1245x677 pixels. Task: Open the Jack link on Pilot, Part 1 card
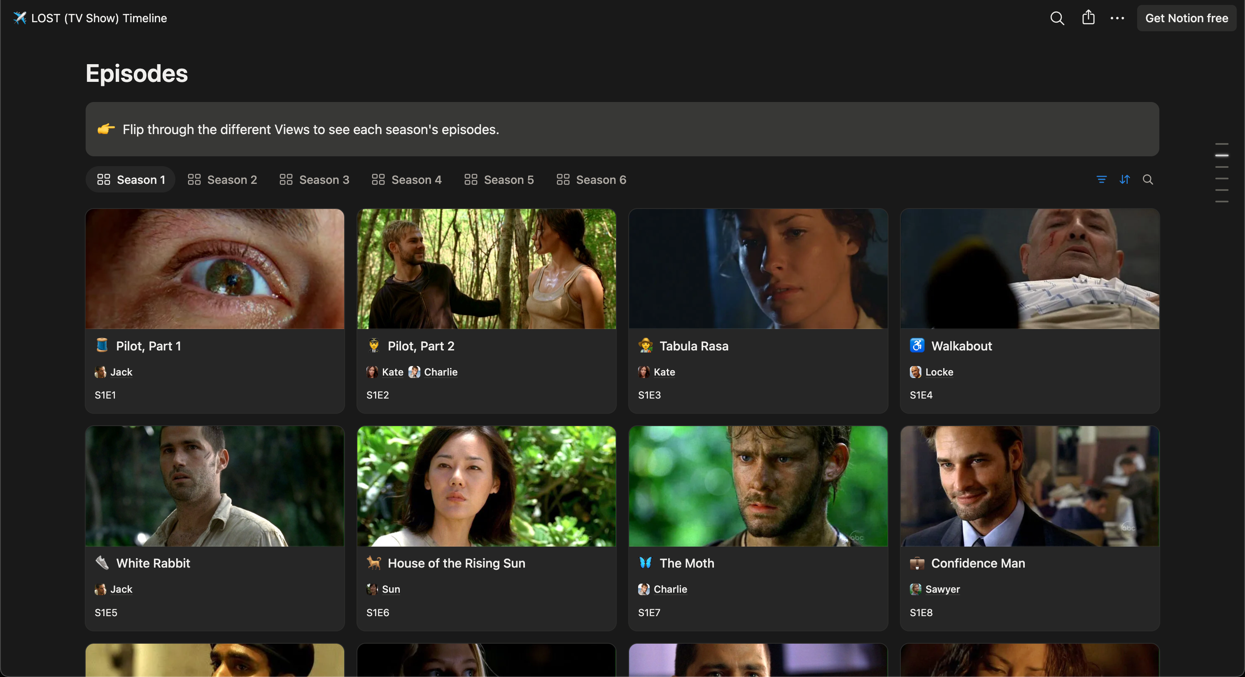(121, 372)
